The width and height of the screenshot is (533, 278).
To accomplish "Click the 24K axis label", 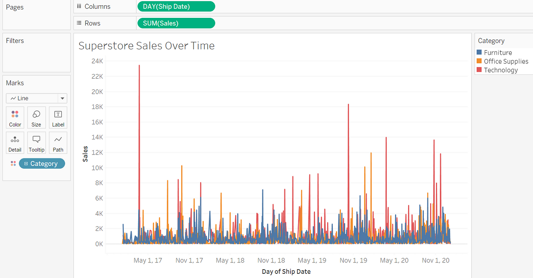I will (x=97, y=61).
